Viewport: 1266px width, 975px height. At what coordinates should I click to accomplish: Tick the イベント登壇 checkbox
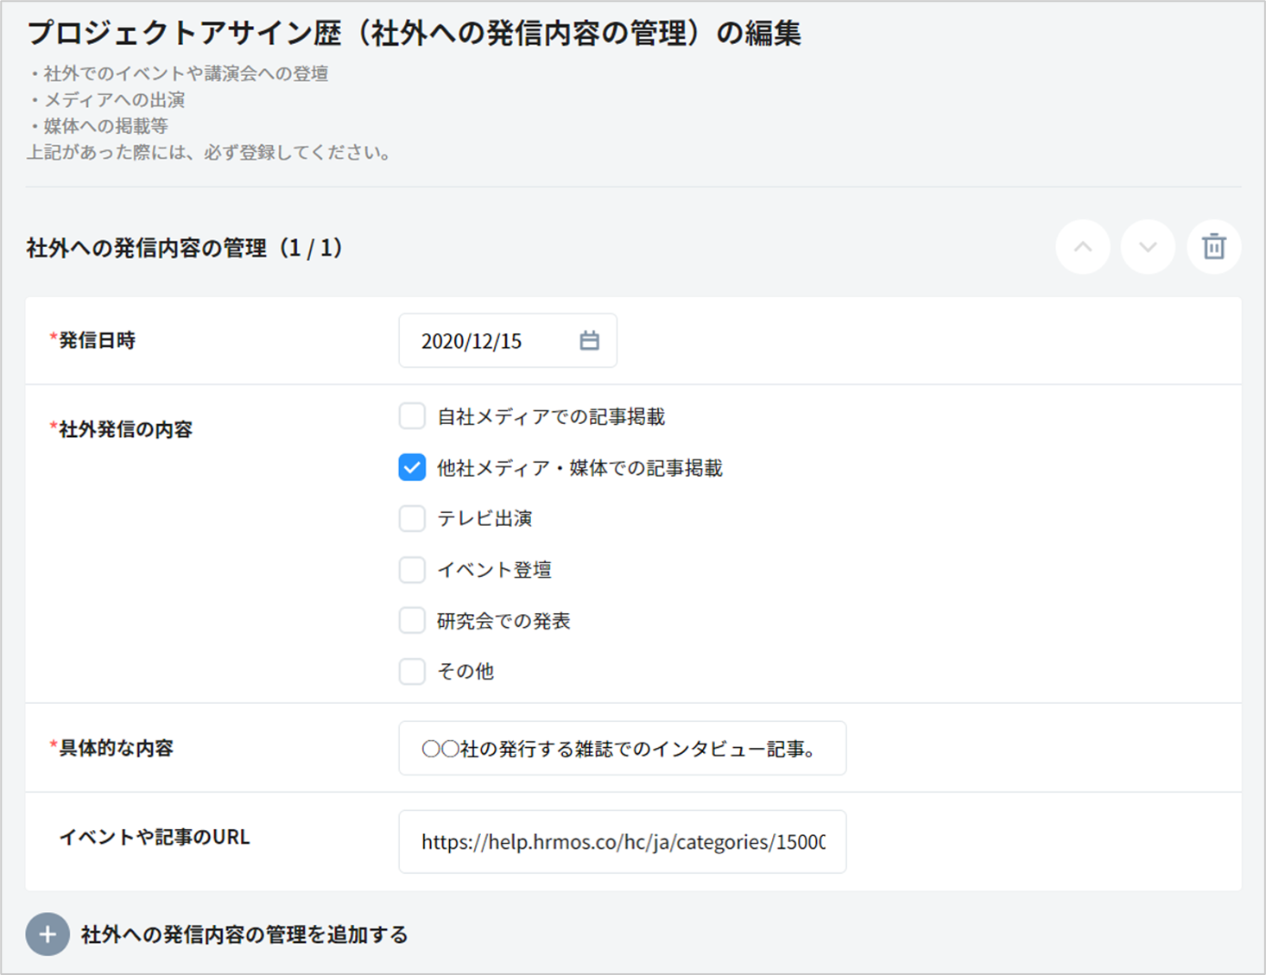coord(412,569)
